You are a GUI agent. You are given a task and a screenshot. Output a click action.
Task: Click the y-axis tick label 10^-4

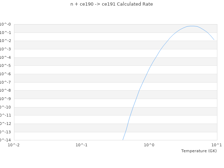coord(6,57)
